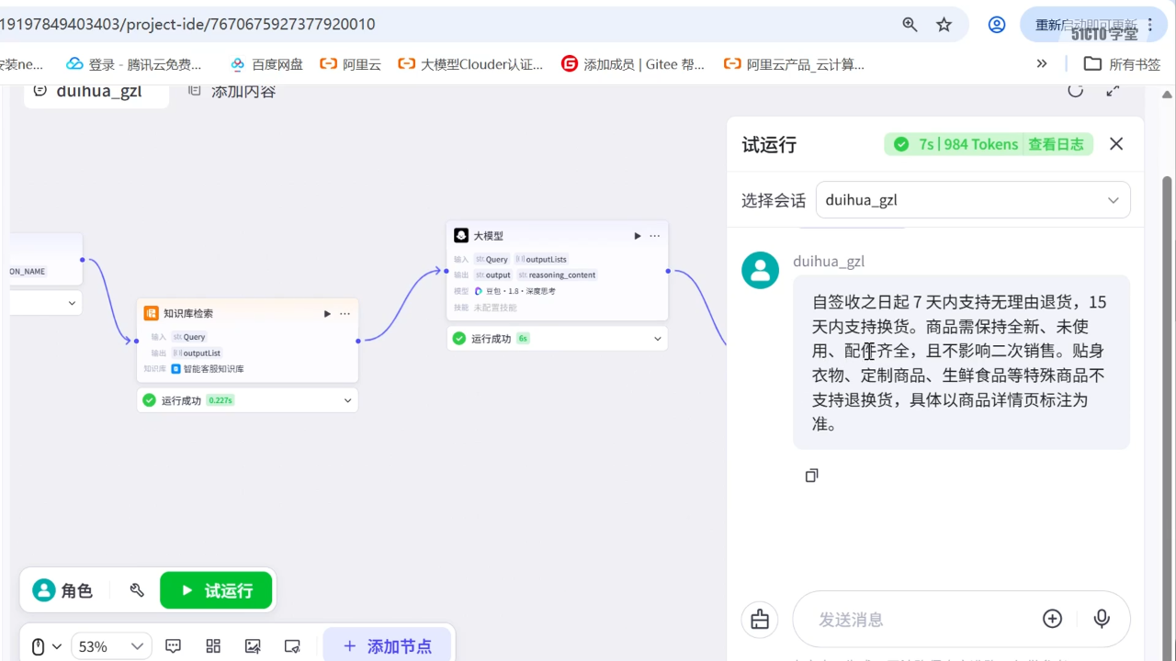
Task: Click the black 大模型 node icon
Action: click(461, 236)
